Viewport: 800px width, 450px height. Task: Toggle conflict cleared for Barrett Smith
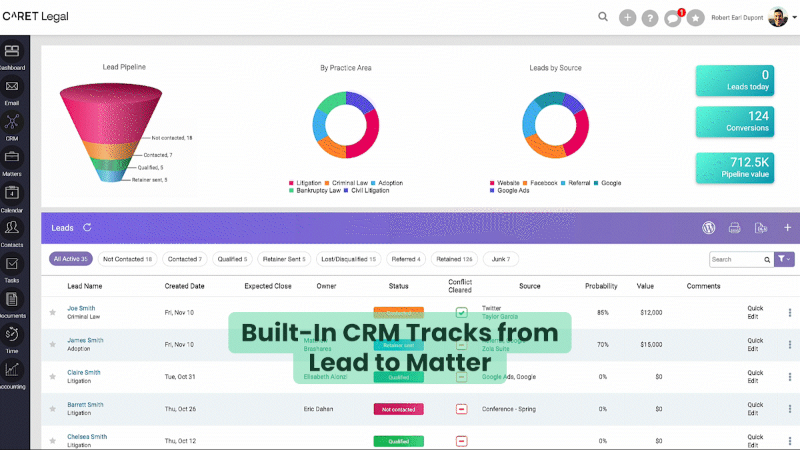click(x=461, y=409)
